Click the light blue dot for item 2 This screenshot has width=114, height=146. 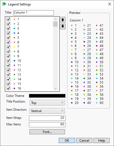14,24
